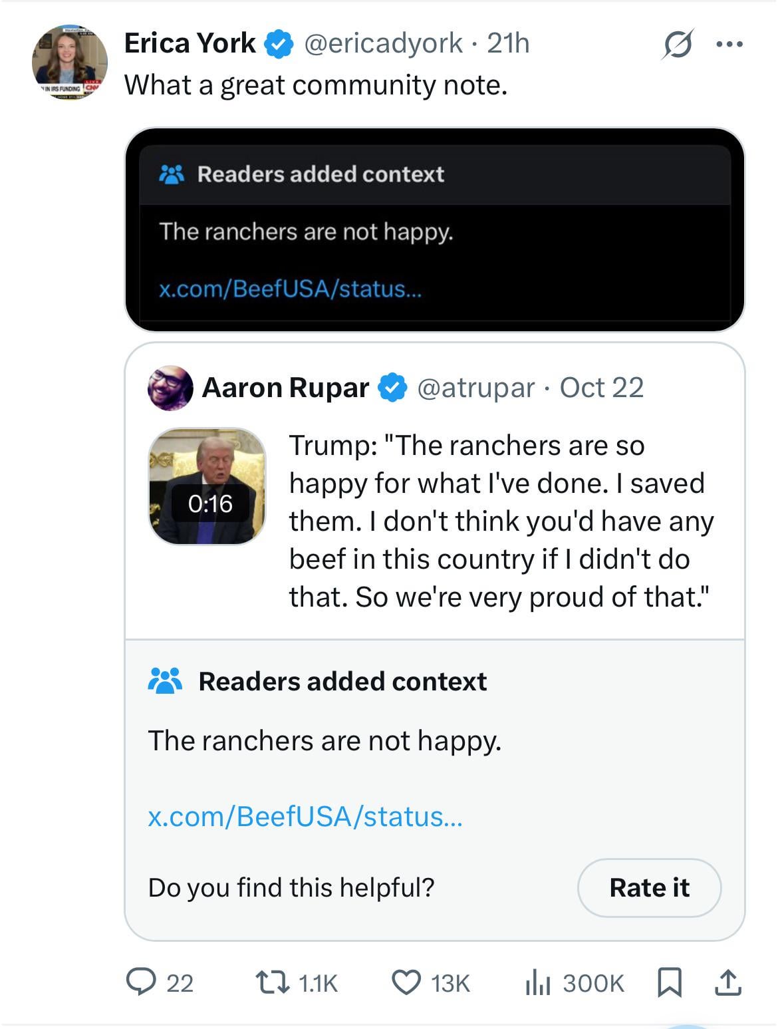Image resolution: width=778 pixels, height=1029 pixels.
Task: Reply to the tweet via comment icon
Action: tap(141, 982)
